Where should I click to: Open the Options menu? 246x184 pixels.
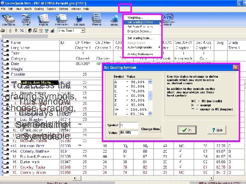pyautogui.click(x=64, y=9)
